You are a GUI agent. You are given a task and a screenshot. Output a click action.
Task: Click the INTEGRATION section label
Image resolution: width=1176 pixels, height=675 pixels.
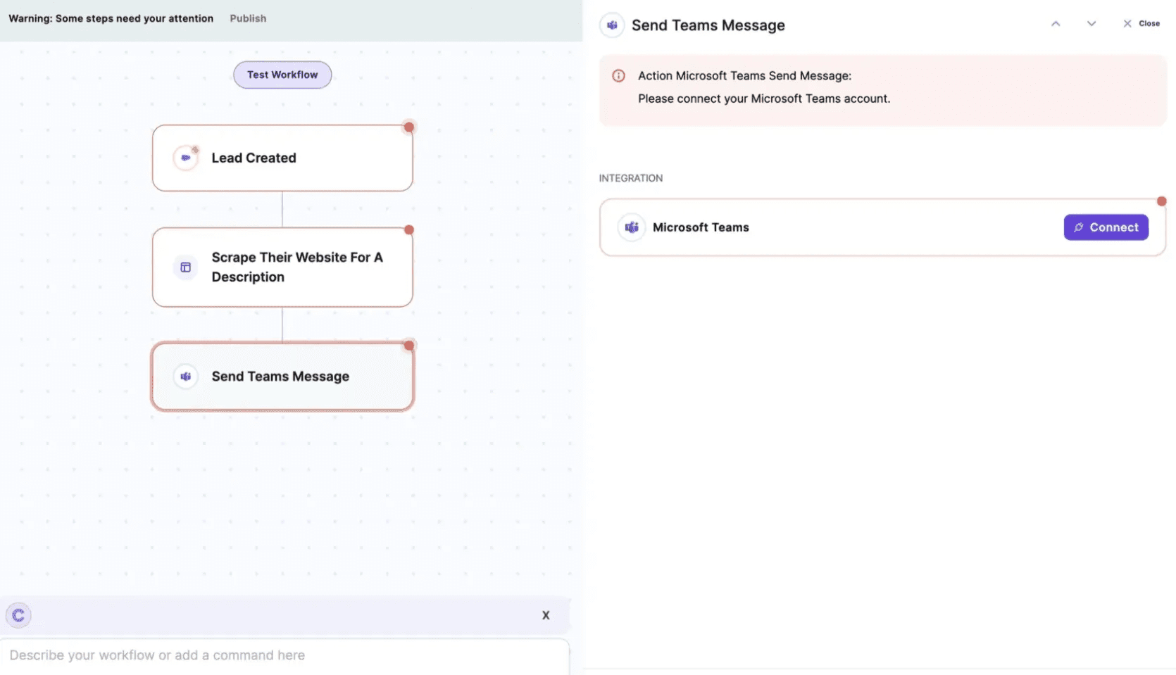(x=631, y=178)
